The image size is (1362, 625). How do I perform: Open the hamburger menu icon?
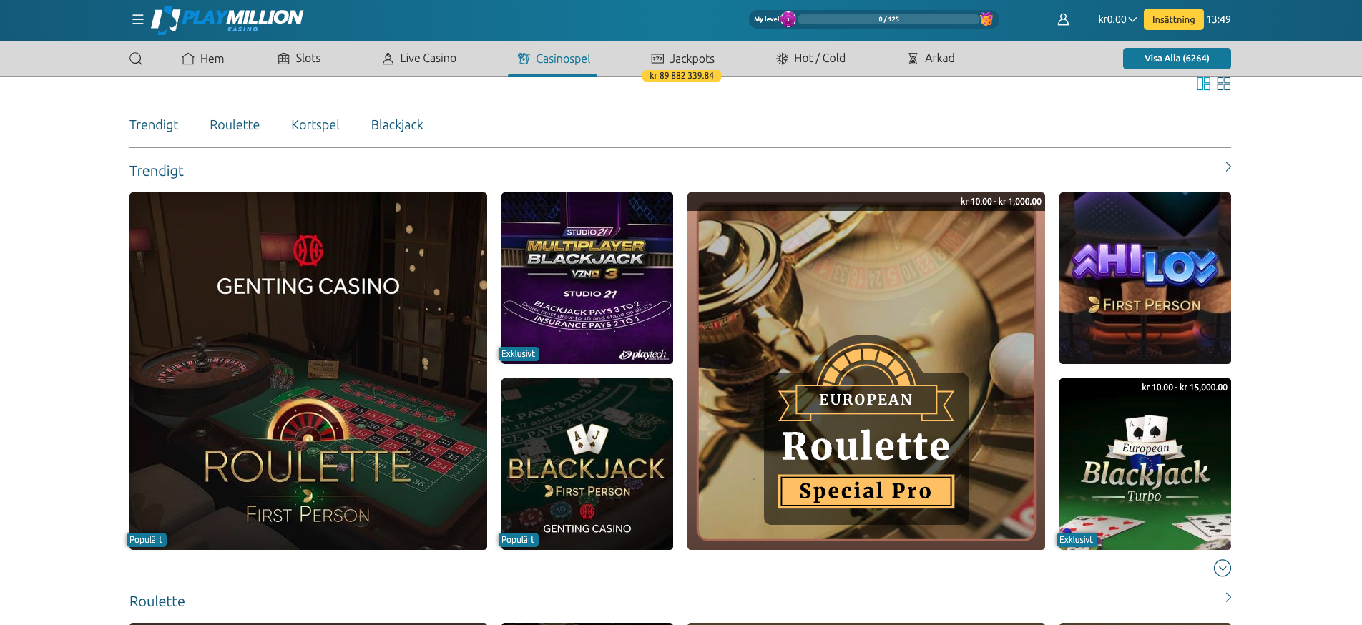(x=138, y=20)
